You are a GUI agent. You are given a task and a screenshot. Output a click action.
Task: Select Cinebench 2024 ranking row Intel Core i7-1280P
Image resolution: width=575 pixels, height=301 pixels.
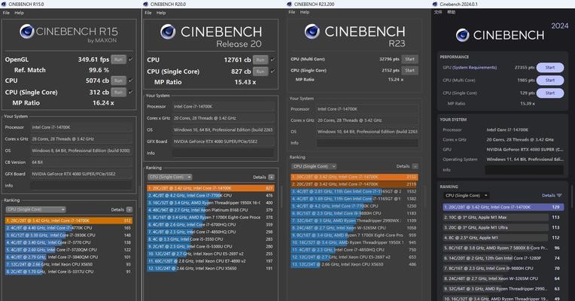click(503, 258)
